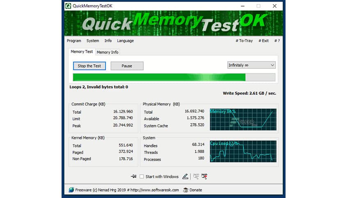Click the 'Kernel Memory (KB)' group label

tap(88, 138)
